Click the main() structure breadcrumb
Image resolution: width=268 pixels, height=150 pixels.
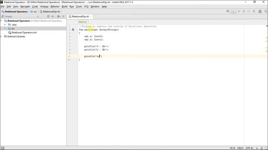tap(83, 22)
